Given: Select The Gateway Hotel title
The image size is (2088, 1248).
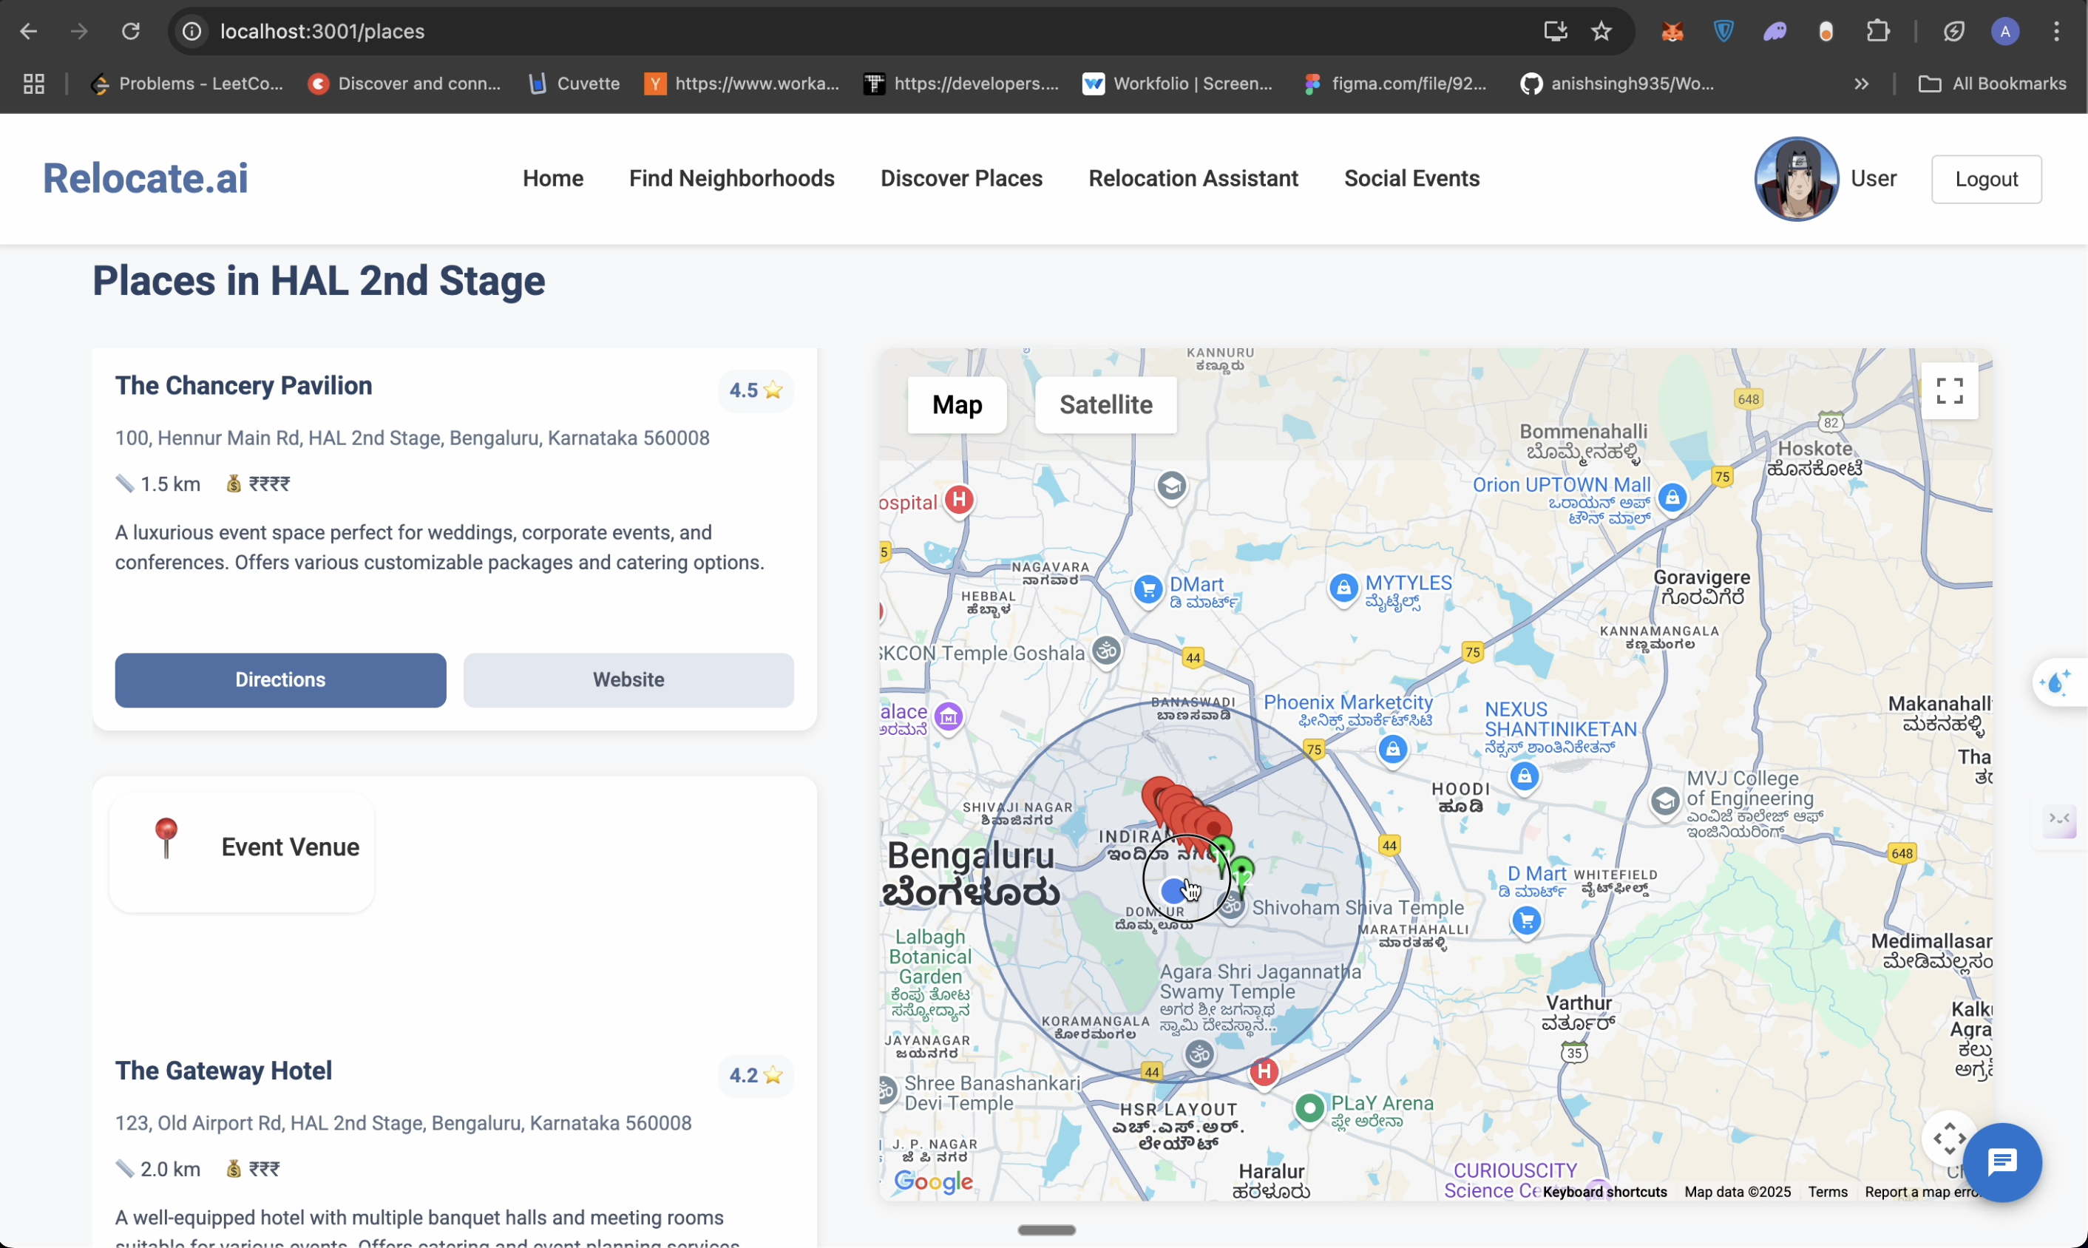Looking at the screenshot, I should (224, 1071).
